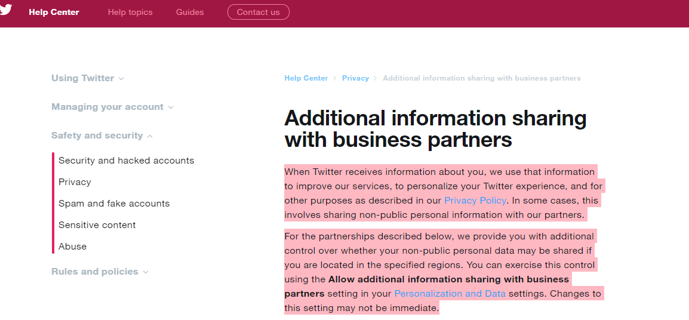Open the Privacy Policy link
Screen dimensions: 689x320
coord(475,201)
